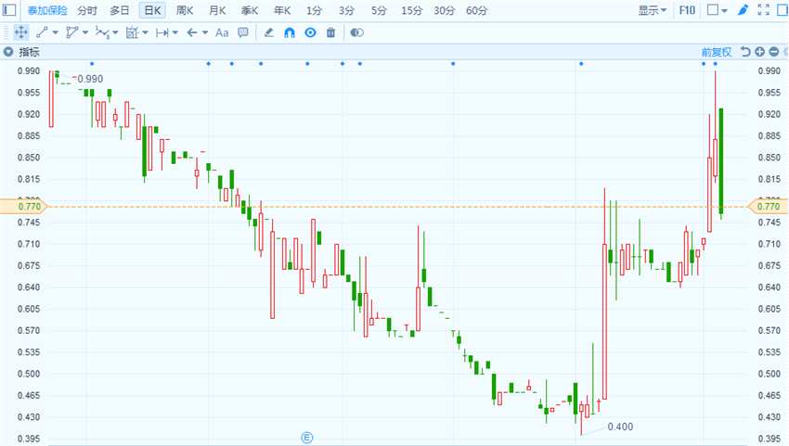The width and height of the screenshot is (789, 446).
Task: Expand the arrow marker options dropdown
Action: (x=205, y=32)
